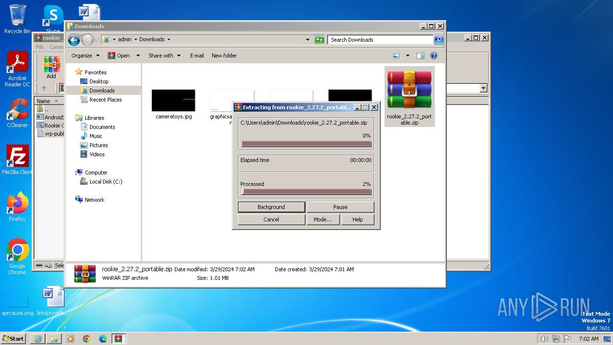This screenshot has width=613, height=345.
Task: Open Acrobat Reader DC desktop icon
Action: click(17, 69)
